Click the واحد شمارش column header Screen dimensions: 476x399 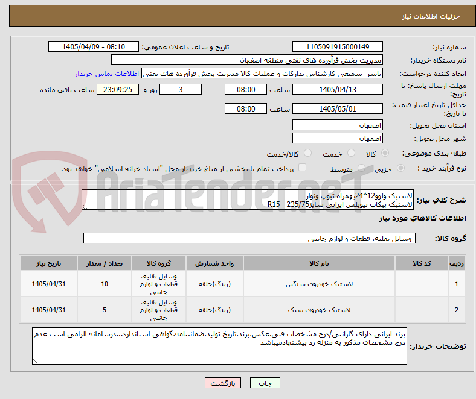214,263
